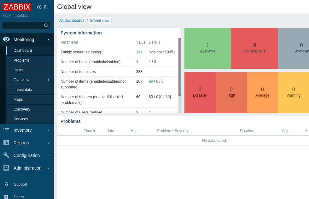Collapse the sidebar with double-chevron icon
The width and height of the screenshot is (309, 199).
coord(39,7)
